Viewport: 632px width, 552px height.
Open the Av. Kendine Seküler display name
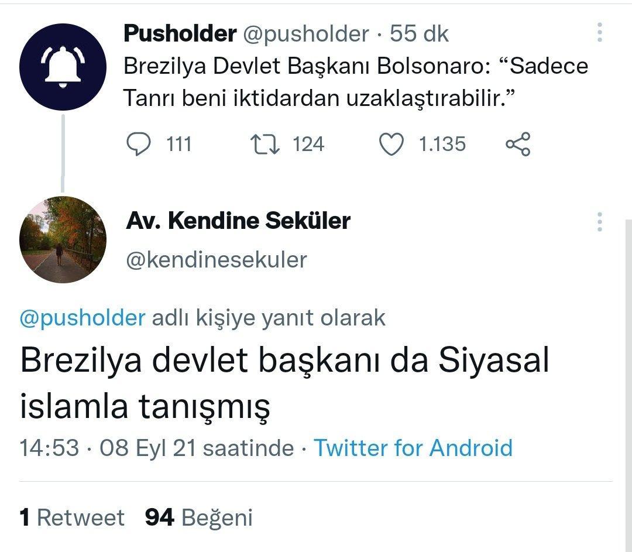click(238, 221)
